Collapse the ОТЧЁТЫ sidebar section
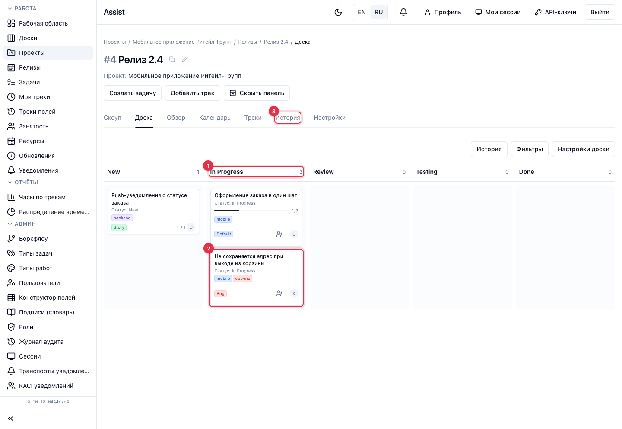The width and height of the screenshot is (622, 429). point(23,182)
